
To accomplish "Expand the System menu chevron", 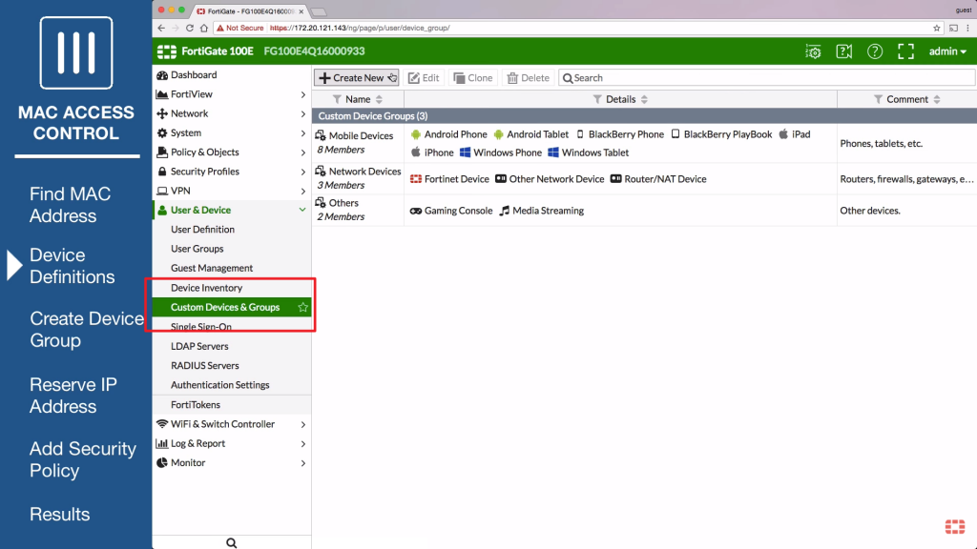I will [302, 133].
